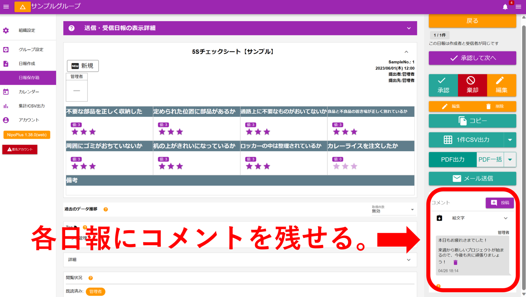Click the grid icon on 1件CSV出力
The height and width of the screenshot is (297, 526).
(x=448, y=140)
